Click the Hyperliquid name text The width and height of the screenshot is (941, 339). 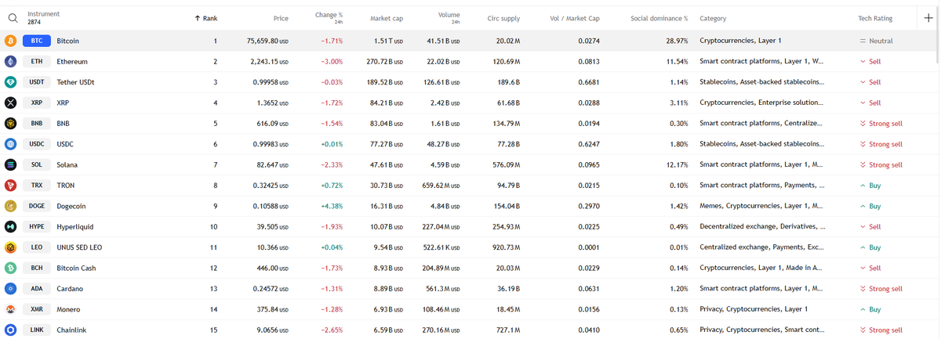point(74,227)
